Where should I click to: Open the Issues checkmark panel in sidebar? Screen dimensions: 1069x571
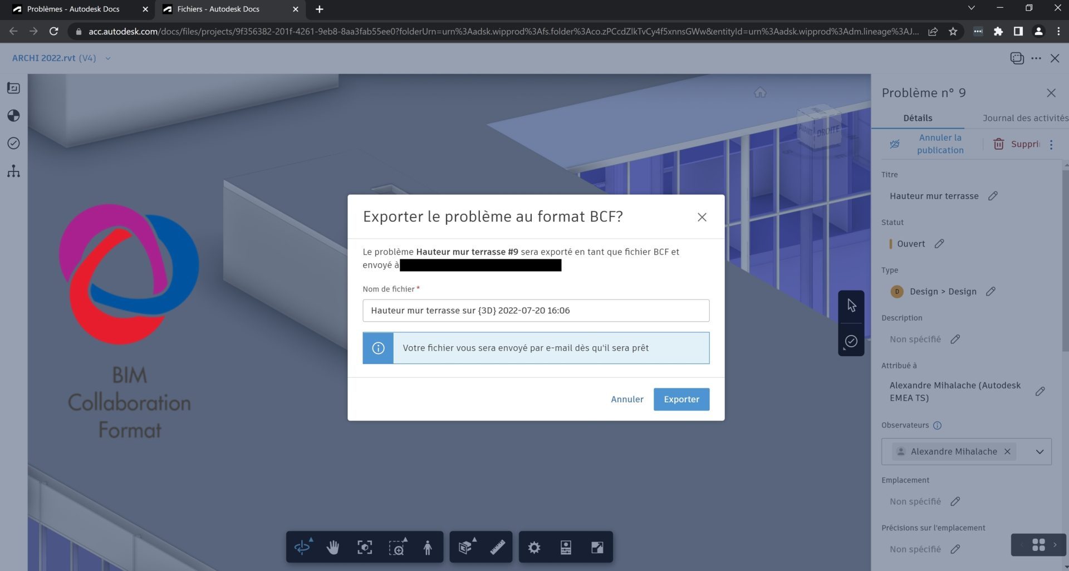pyautogui.click(x=13, y=143)
